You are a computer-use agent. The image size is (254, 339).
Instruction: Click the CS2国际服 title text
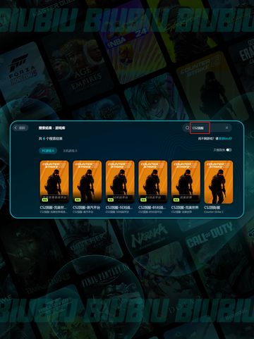click(x=212, y=207)
